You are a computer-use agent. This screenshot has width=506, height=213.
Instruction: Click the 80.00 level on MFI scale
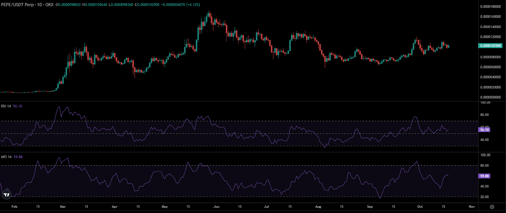coord(484,165)
